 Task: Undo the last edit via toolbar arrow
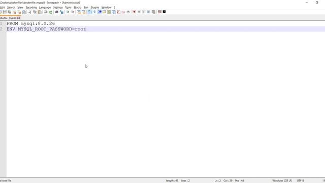[46, 12]
